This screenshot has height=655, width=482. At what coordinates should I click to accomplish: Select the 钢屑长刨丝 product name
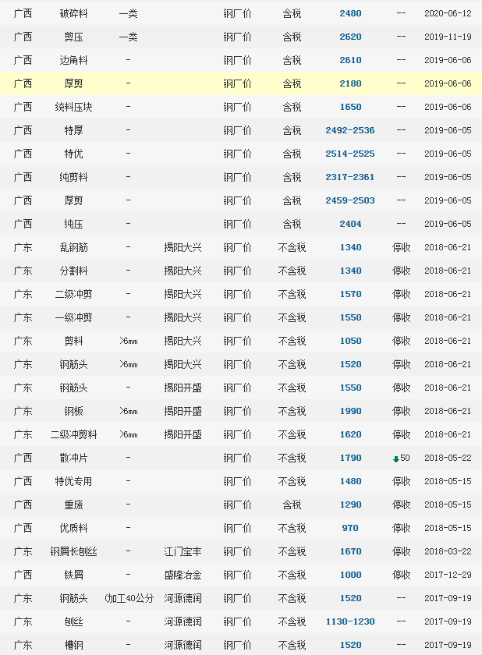point(73,551)
